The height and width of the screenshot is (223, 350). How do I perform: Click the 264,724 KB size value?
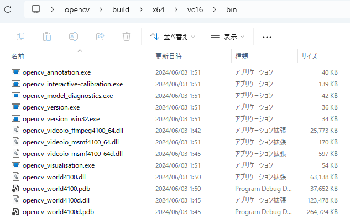322,212
